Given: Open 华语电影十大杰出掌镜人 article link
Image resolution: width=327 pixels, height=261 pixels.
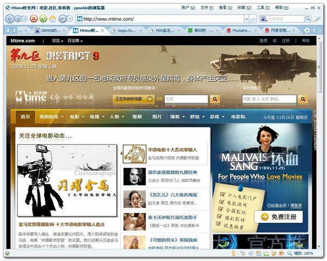Looking at the screenshot, I should click(172, 150).
